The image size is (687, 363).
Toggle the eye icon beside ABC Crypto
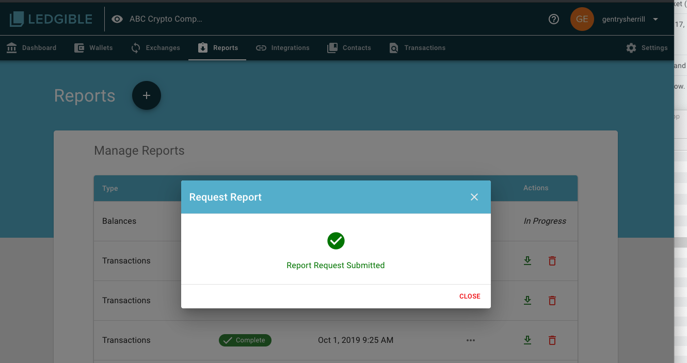pyautogui.click(x=117, y=20)
